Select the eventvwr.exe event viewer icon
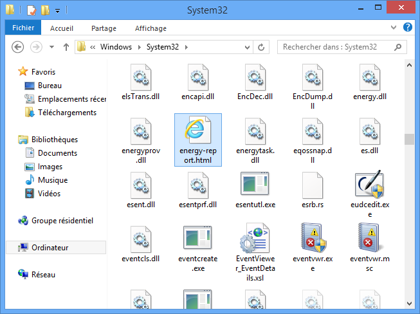The width and height of the screenshot is (420, 314). (313, 238)
